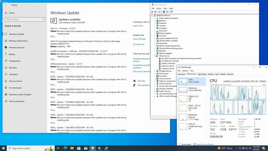Select Windows Update in Settings sidebar
The height and width of the screenshot is (151, 268).
click(x=16, y=34)
